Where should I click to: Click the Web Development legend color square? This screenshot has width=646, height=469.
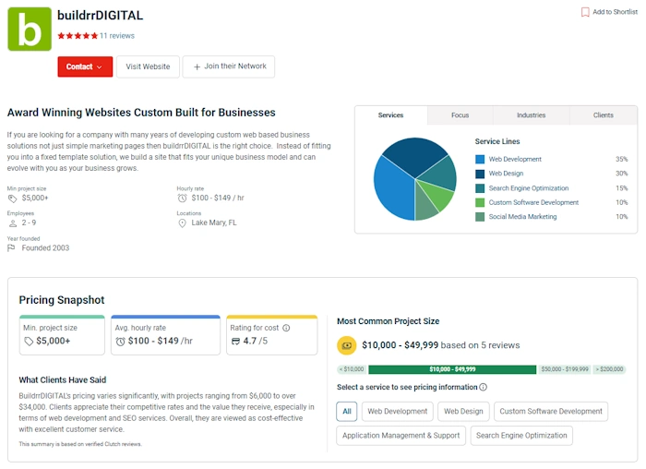pyautogui.click(x=480, y=159)
